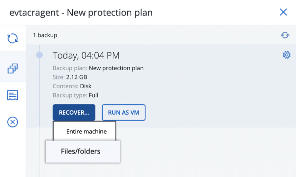Click the Contents: Disk line

pos(72,86)
